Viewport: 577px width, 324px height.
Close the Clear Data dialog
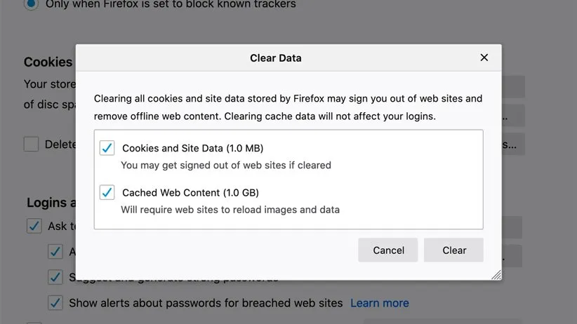pos(484,58)
